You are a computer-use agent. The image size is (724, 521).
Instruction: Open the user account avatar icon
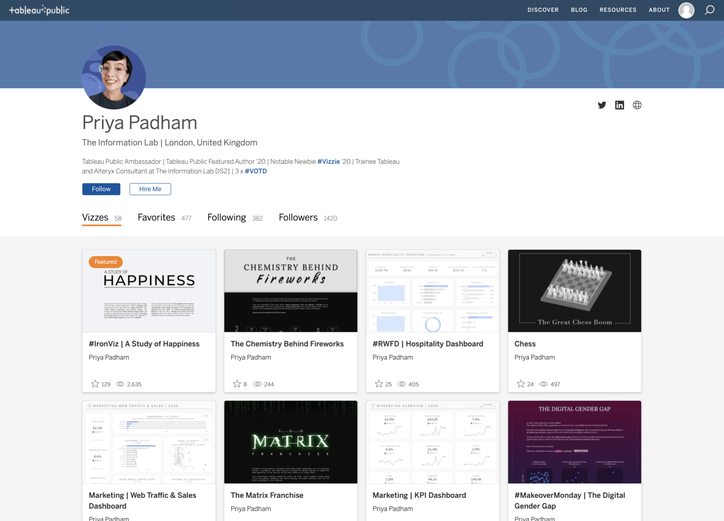coord(686,10)
